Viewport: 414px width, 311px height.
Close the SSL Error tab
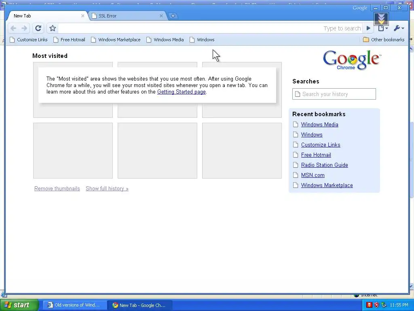click(x=161, y=16)
